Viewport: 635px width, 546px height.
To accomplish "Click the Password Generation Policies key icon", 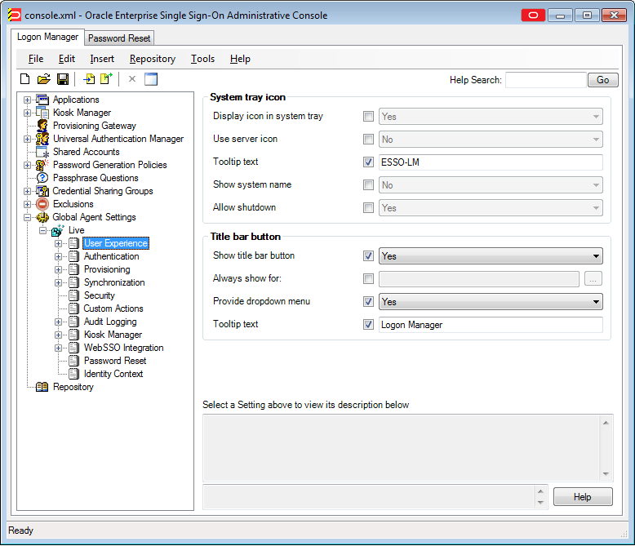I will coord(42,165).
